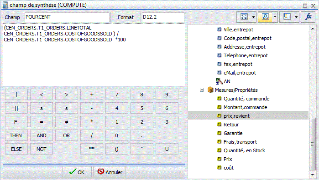319x180 pixels.
Task: Select Retour measure
Action: click(231, 125)
